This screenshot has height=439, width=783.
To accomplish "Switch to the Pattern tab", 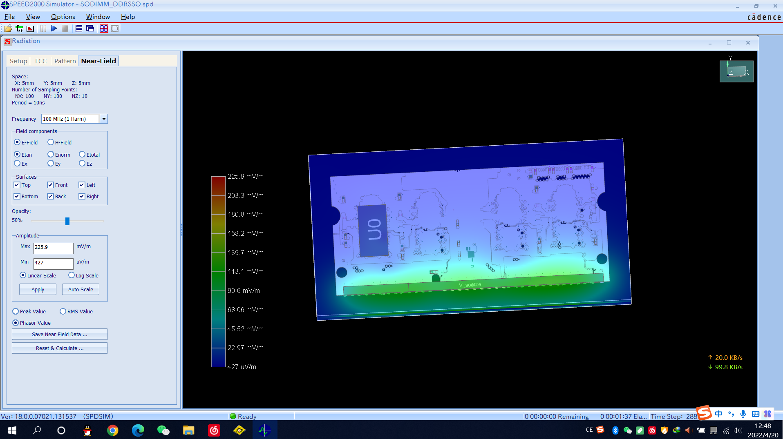I will (x=65, y=61).
